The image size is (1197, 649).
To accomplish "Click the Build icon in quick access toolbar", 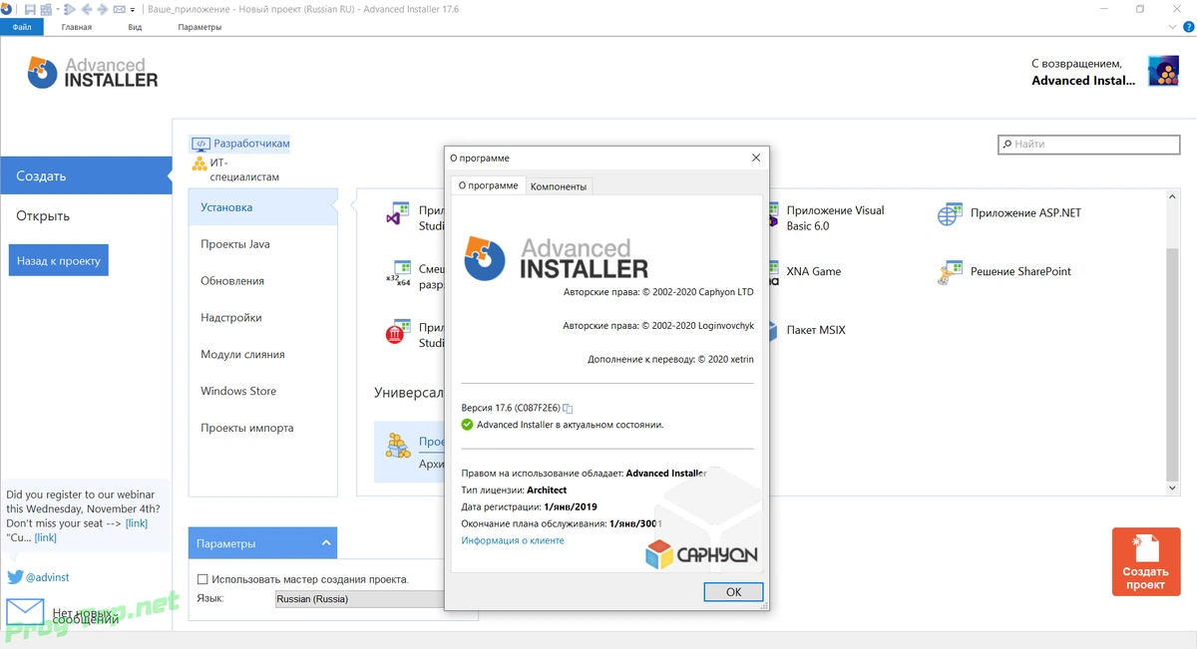I will pyautogui.click(x=46, y=9).
